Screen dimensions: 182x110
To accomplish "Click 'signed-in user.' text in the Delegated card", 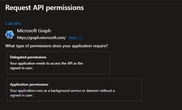I will (21, 68).
